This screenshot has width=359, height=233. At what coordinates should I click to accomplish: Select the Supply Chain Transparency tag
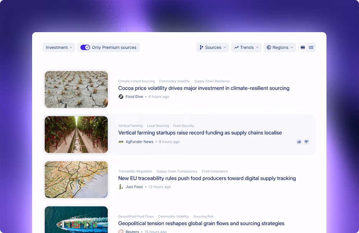177,171
